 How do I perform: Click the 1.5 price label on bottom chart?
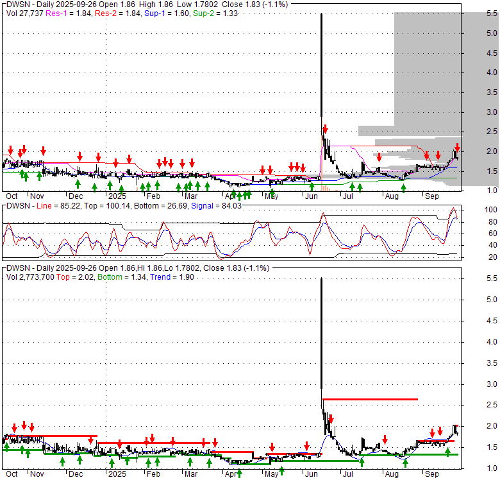pyautogui.click(x=492, y=447)
